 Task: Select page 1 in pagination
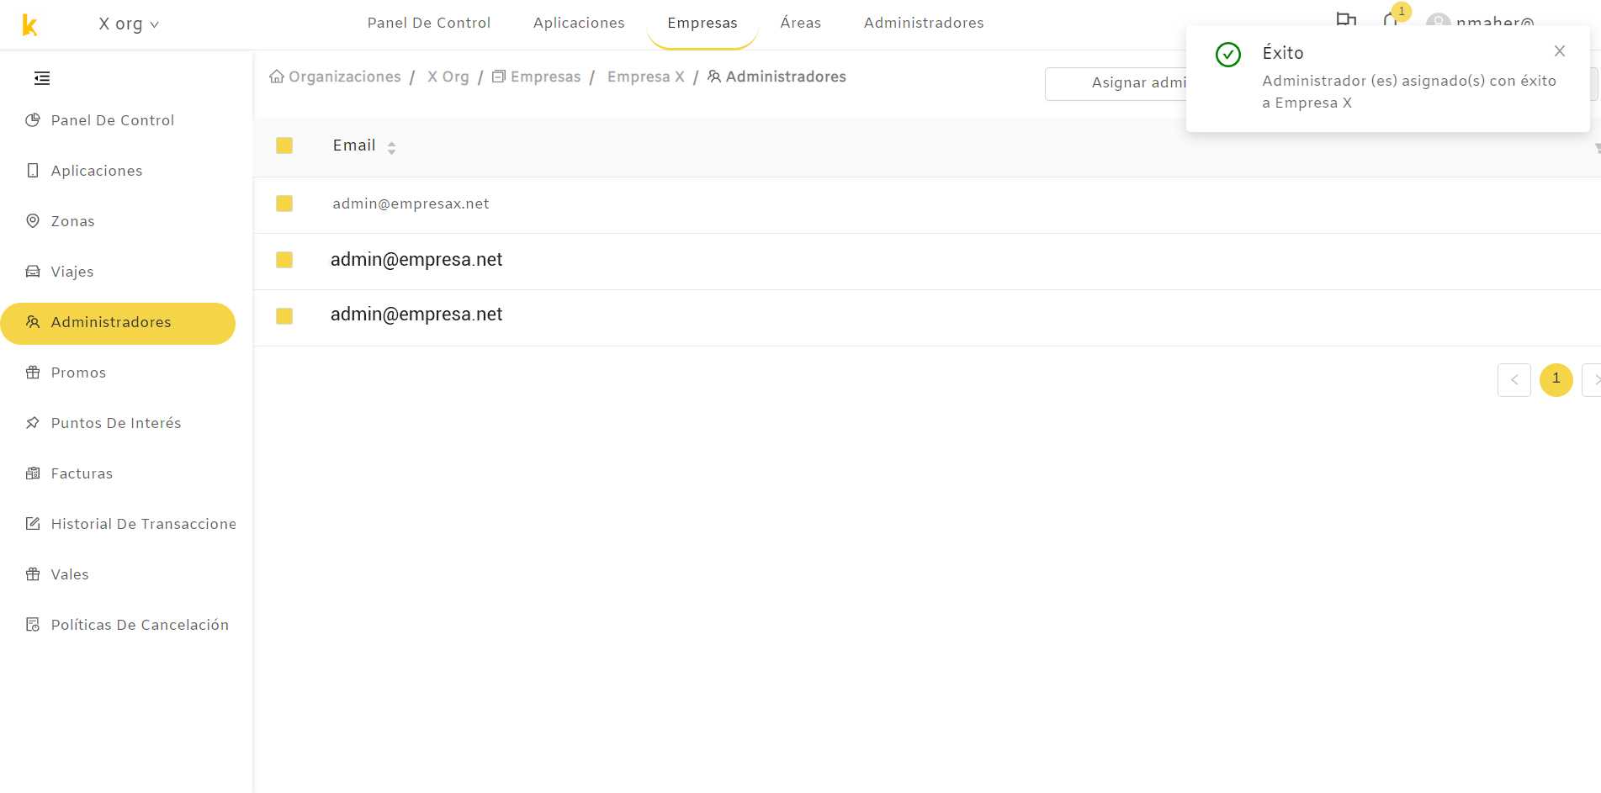pyautogui.click(x=1556, y=379)
